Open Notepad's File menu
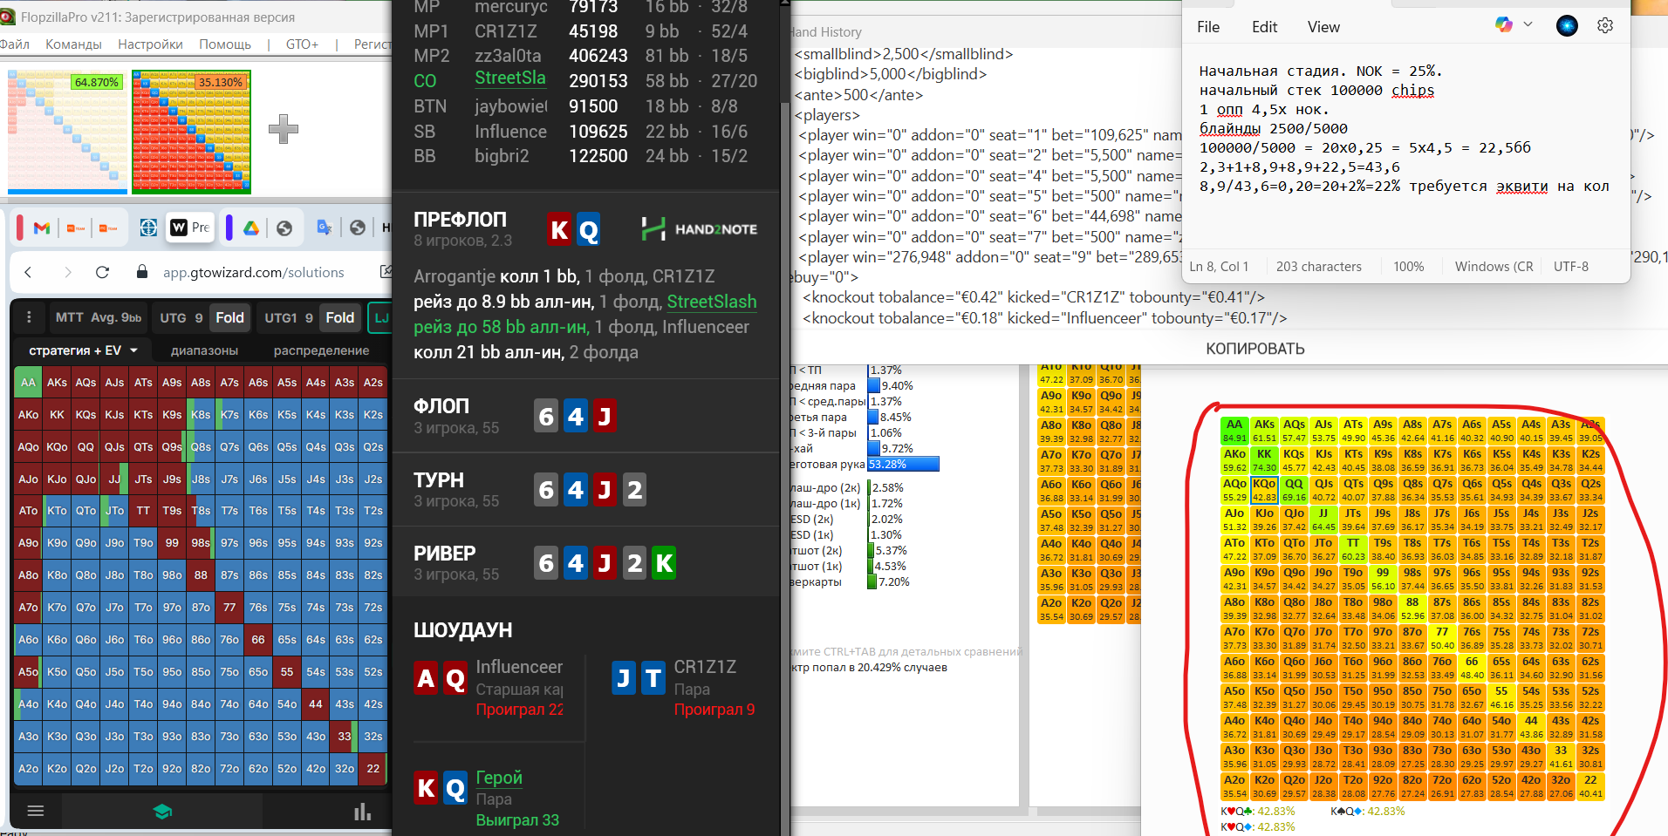1668x836 pixels. (x=1208, y=27)
